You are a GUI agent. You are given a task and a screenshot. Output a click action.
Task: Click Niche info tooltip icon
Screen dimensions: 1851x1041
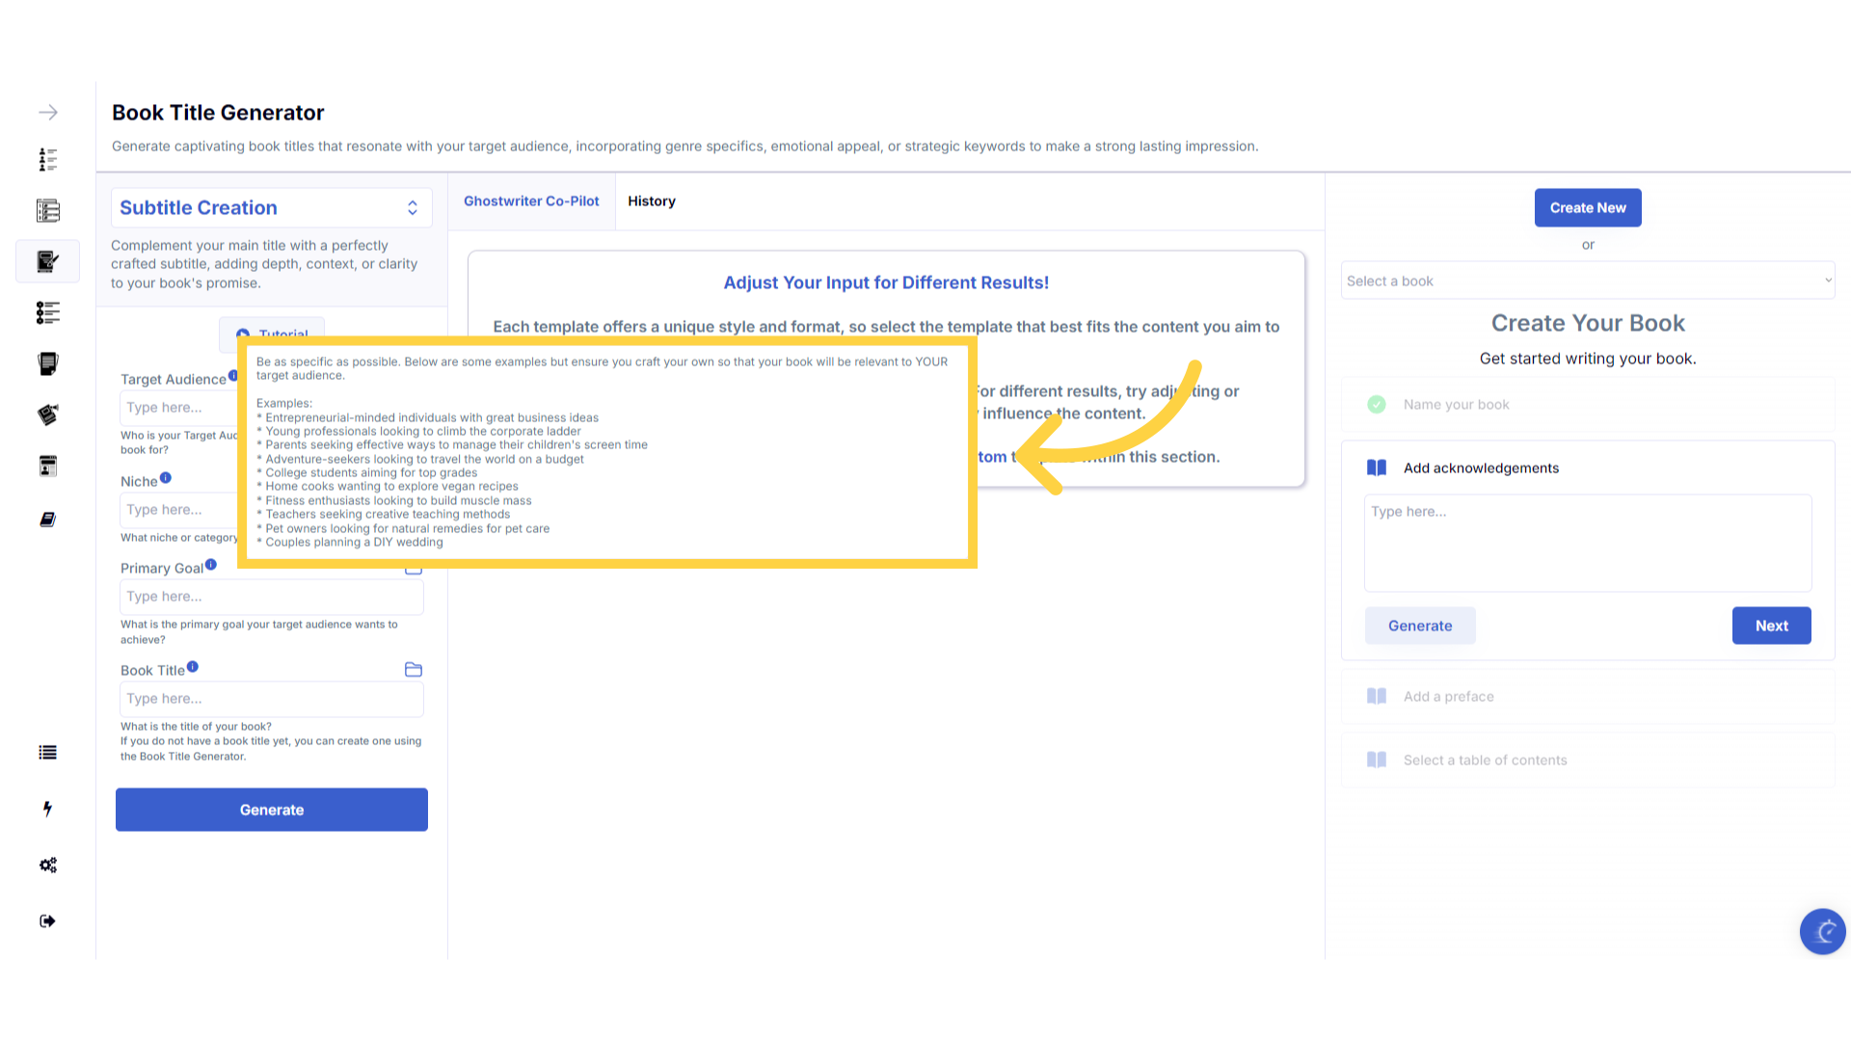pyautogui.click(x=166, y=478)
